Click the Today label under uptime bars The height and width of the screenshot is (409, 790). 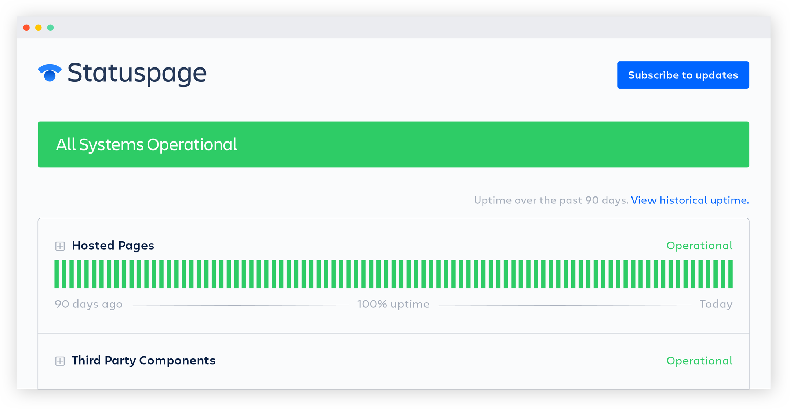716,304
